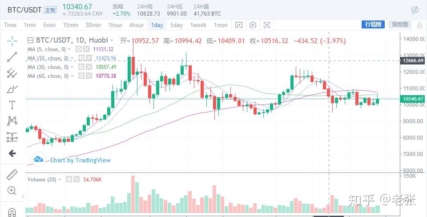Select the trend line drawing tool

pos(12,56)
